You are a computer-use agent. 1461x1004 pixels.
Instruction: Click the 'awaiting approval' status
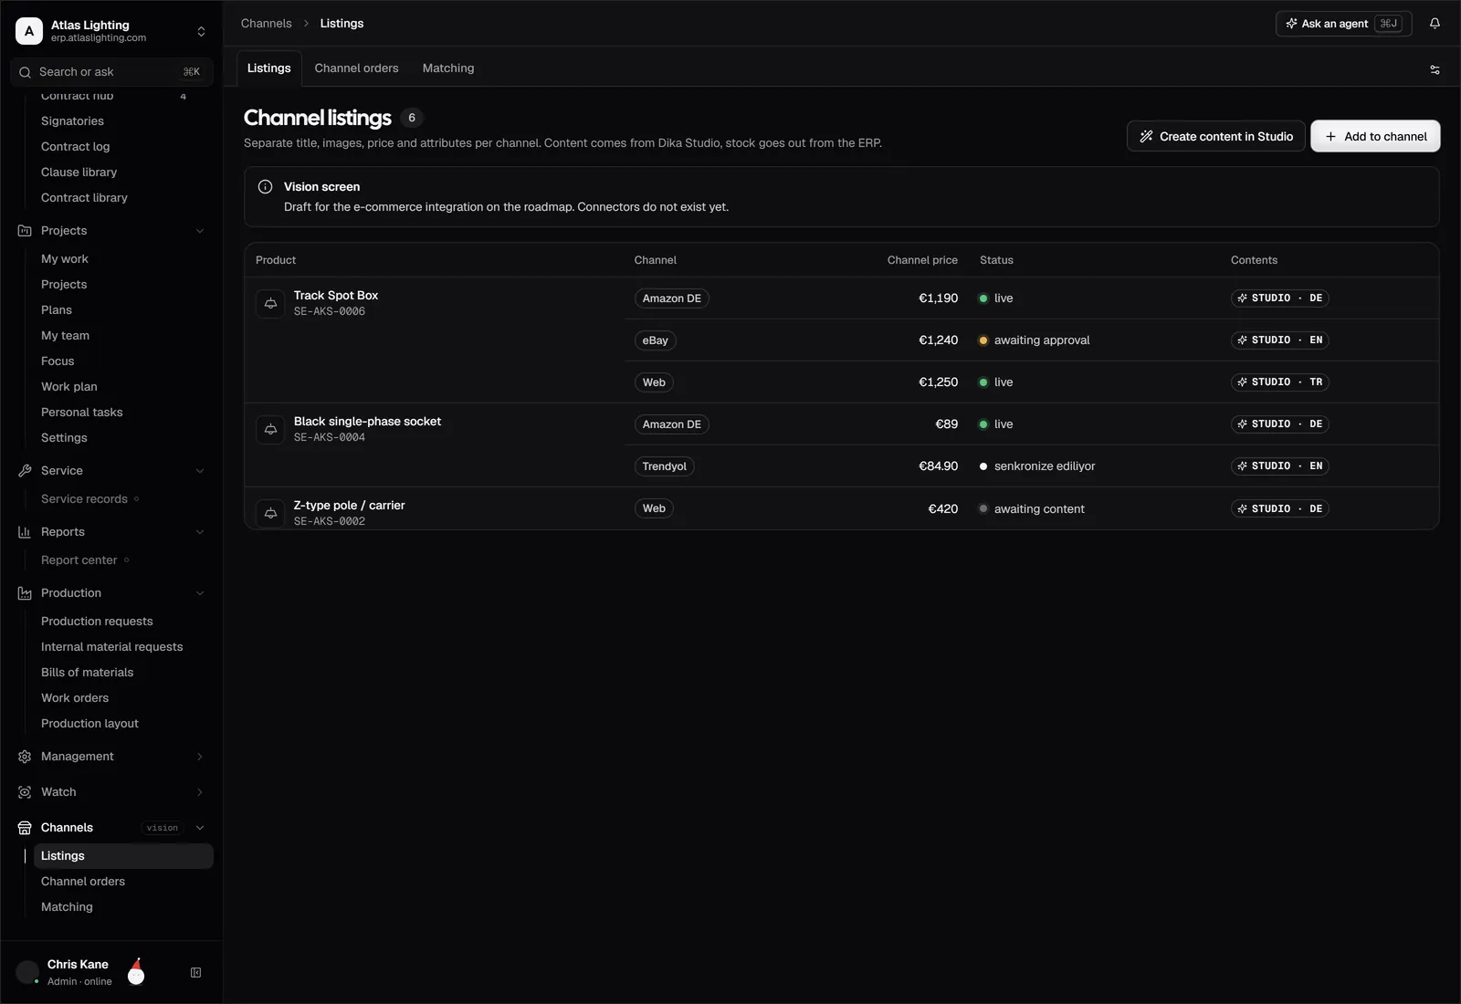pos(1035,340)
